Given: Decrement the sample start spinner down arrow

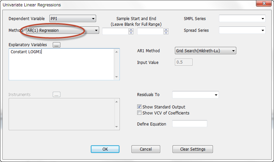Looking at the screenshot, I should coord(131,33).
